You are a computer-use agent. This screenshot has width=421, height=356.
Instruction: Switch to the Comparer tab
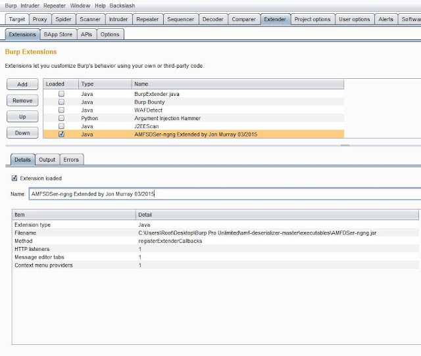(x=244, y=19)
